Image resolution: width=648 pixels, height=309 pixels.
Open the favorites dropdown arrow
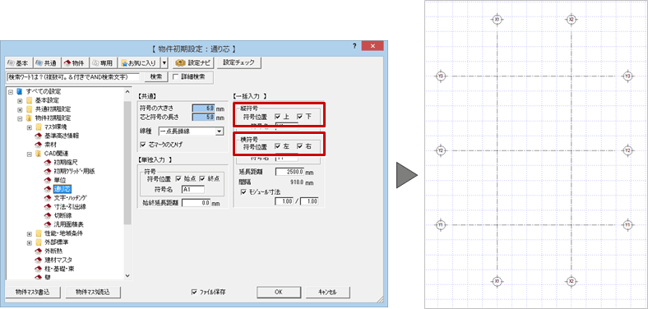click(164, 63)
